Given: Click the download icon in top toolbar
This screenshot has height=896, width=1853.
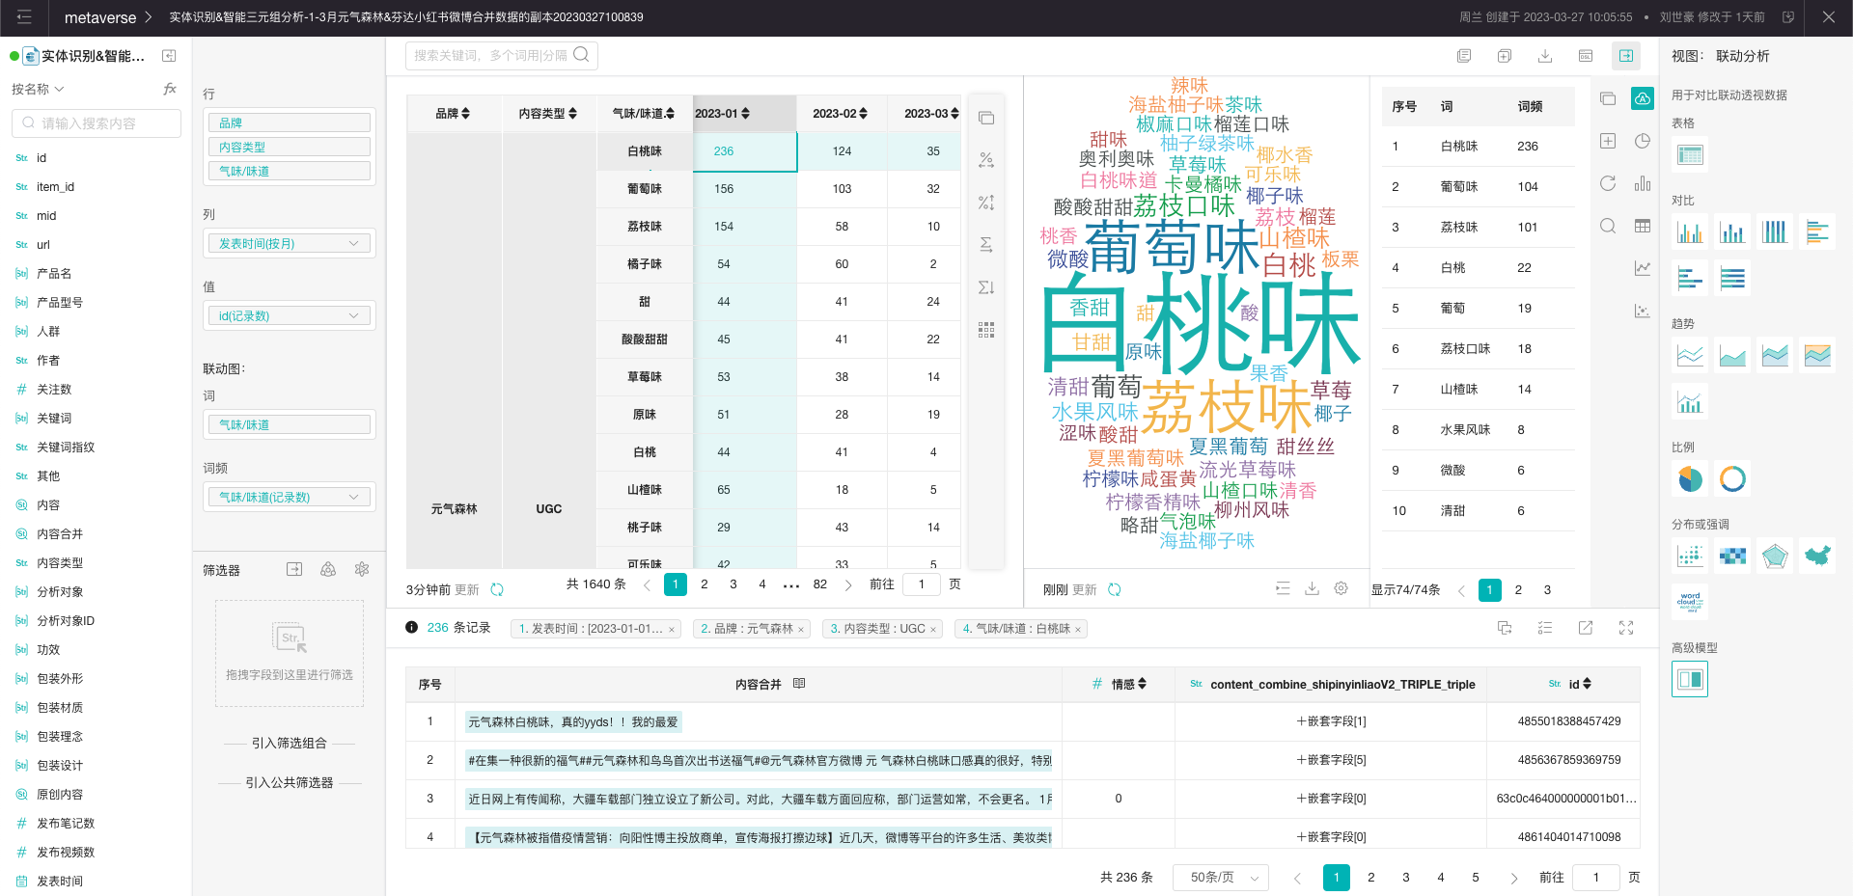Looking at the screenshot, I should 1545,56.
